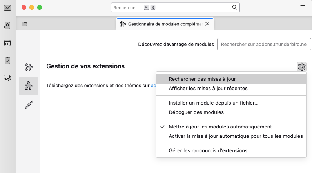
Task: Focus the addons.thunderbird.net search field
Action: (264, 44)
